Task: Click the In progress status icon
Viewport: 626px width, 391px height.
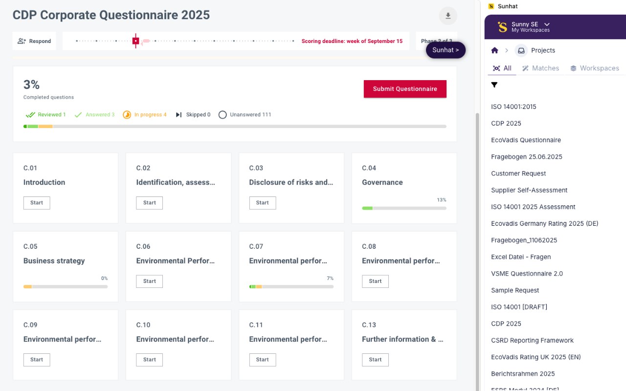Action: tap(127, 115)
